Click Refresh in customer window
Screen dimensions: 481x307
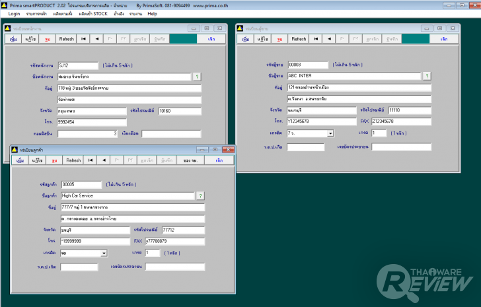coord(73,160)
